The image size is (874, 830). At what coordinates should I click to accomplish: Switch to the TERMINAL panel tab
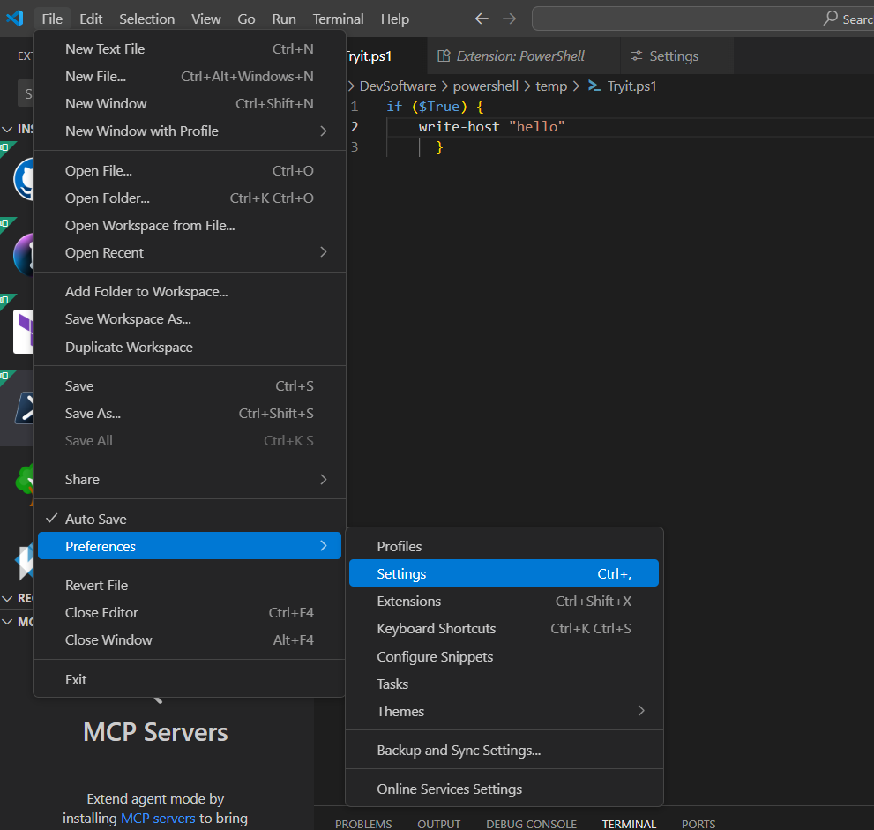(629, 824)
